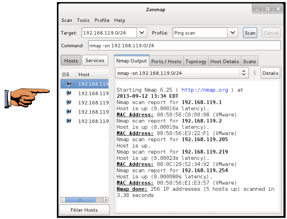Click the MAC address 00:0C:29:52:34:92

click(183, 164)
